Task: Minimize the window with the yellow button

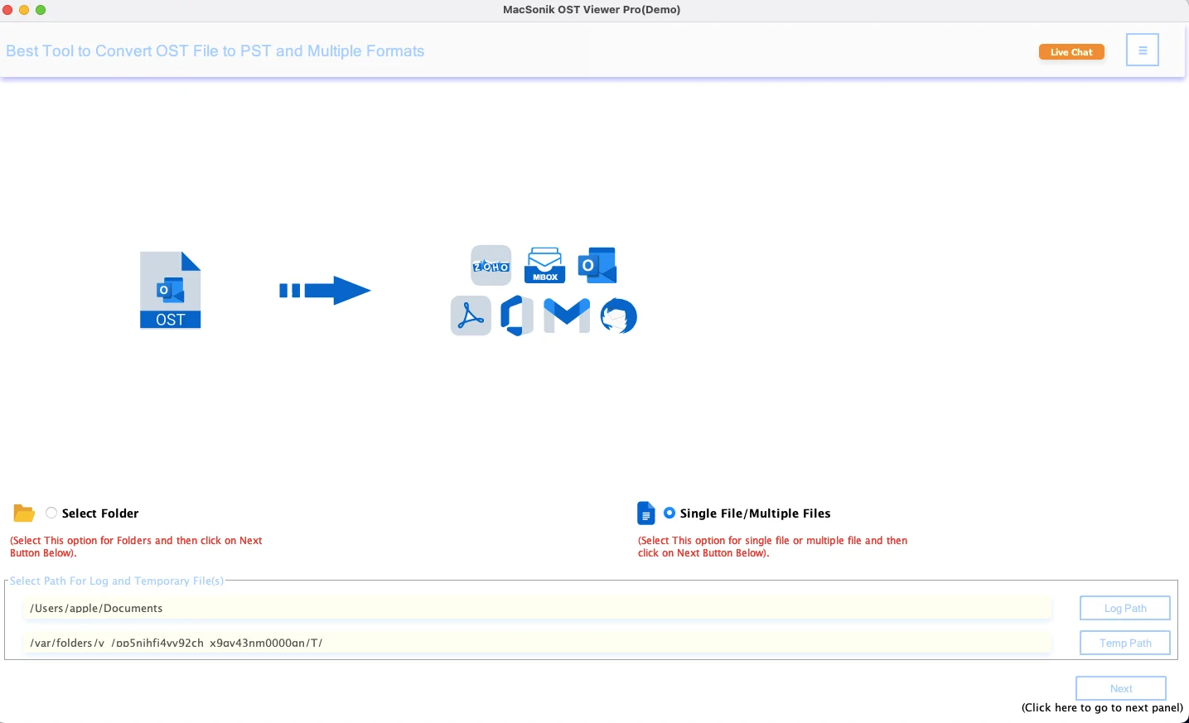Action: tap(24, 10)
